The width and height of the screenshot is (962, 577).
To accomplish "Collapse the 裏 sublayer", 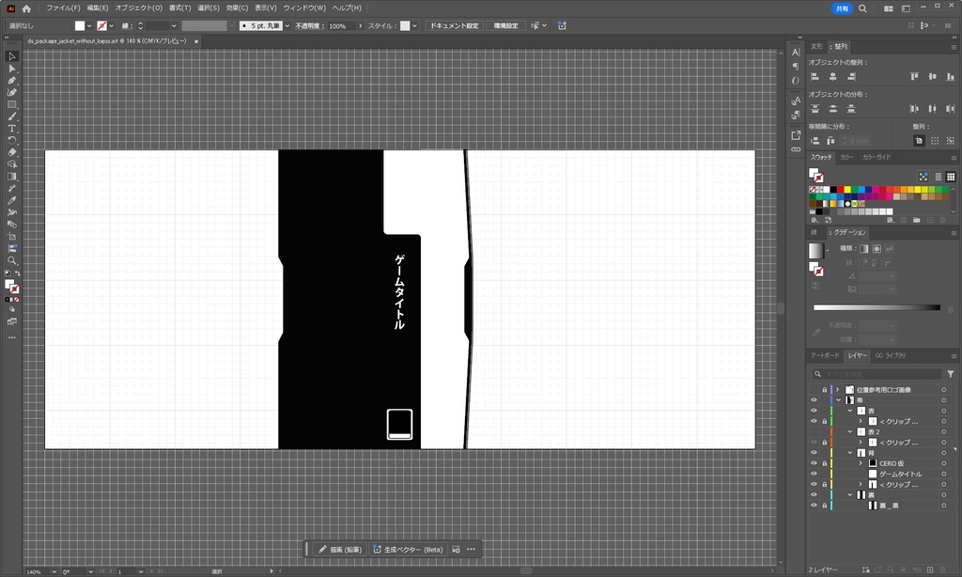I will [x=850, y=494].
